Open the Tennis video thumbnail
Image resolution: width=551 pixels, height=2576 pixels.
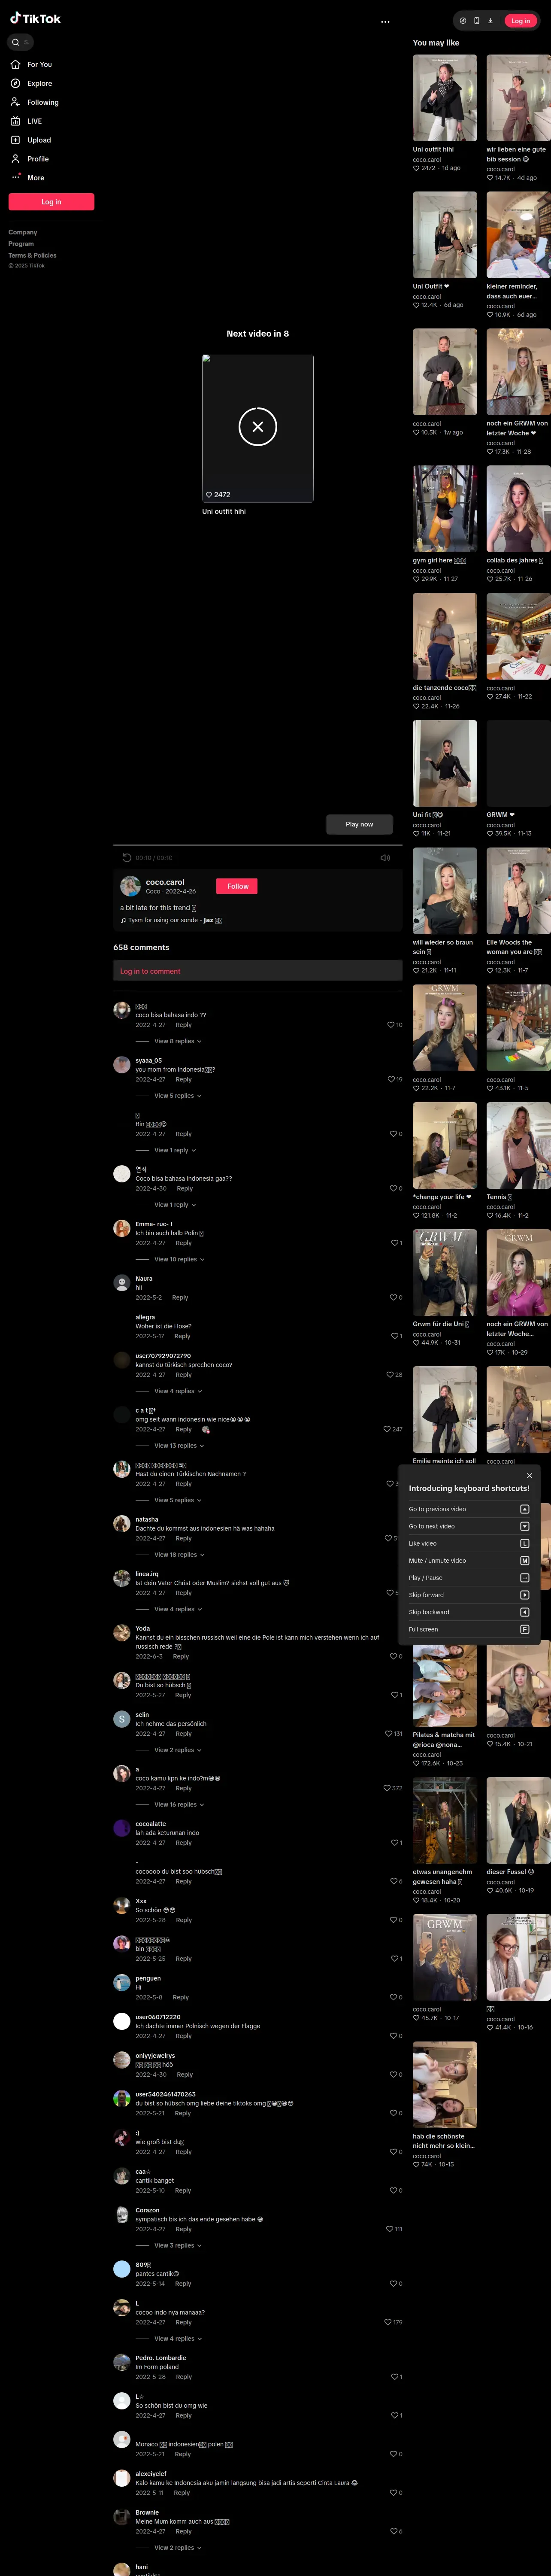[x=518, y=1145]
